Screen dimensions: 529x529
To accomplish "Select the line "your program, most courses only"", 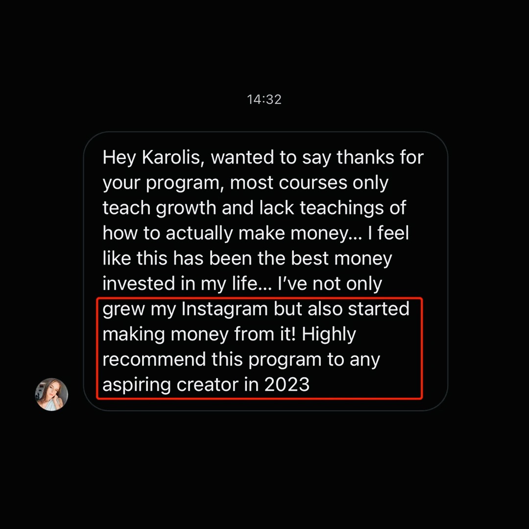I will [x=245, y=183].
